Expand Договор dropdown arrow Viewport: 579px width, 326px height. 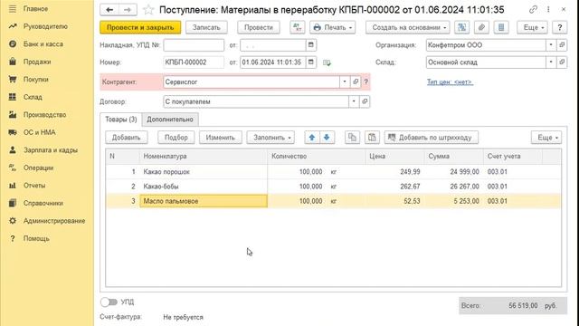click(x=354, y=101)
